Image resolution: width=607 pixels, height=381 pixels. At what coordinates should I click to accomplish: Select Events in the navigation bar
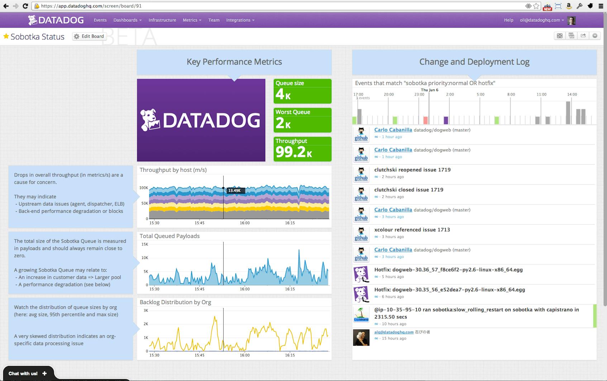pyautogui.click(x=100, y=20)
